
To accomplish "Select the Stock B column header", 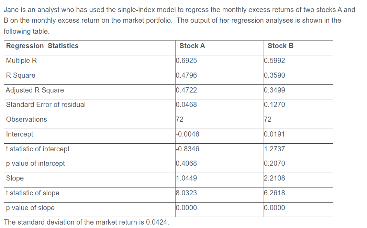I will coord(280,46).
